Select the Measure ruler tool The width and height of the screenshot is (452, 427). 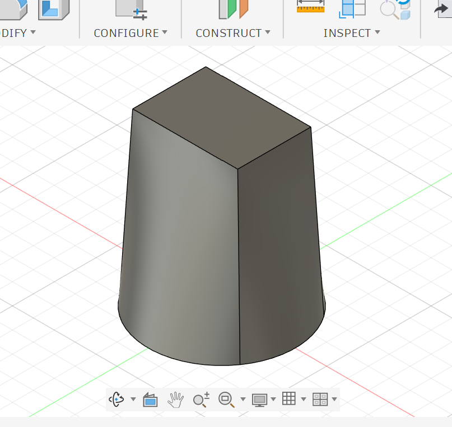(310, 7)
